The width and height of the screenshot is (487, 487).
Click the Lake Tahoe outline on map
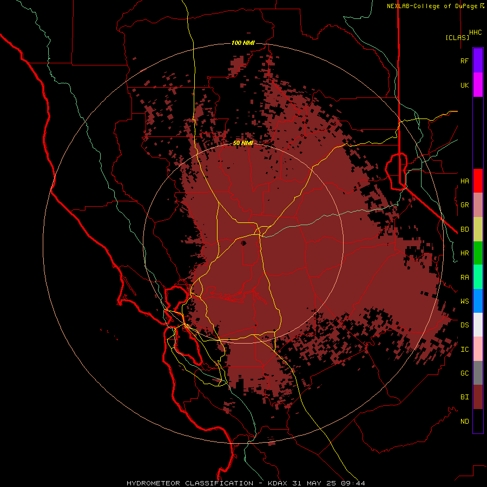[397, 172]
